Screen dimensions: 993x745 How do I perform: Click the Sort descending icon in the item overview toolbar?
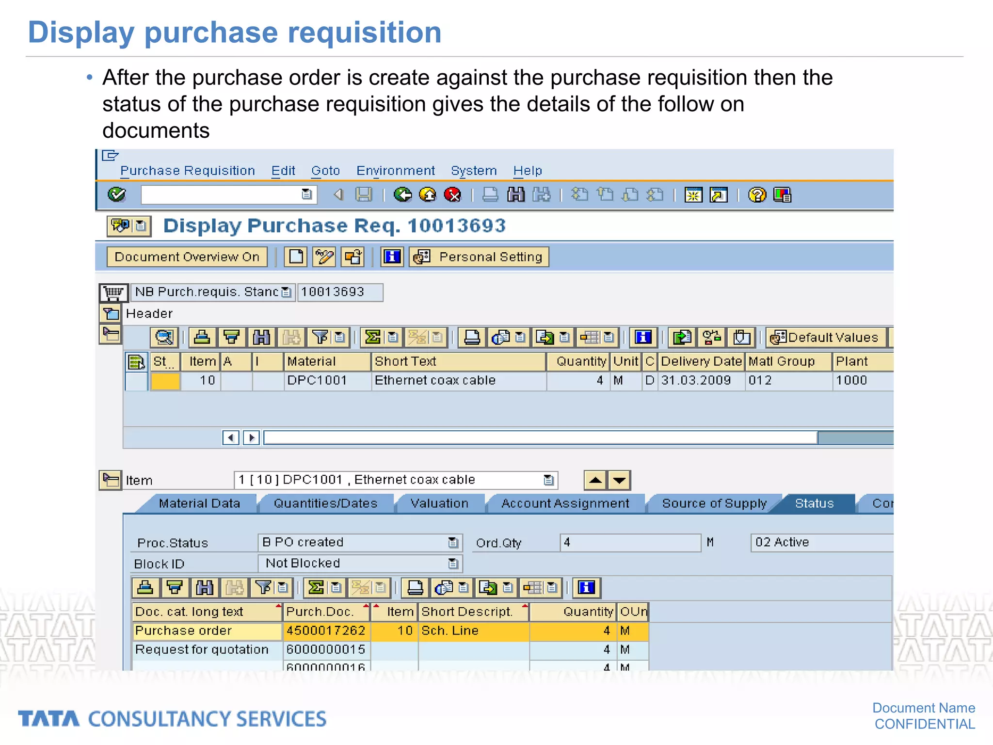[231, 337]
